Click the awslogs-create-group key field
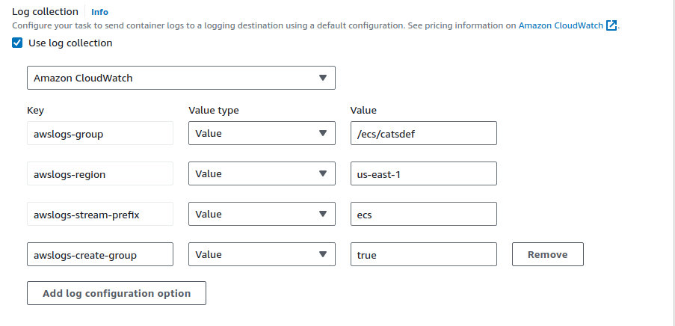Image resolution: width=675 pixels, height=326 pixels. [x=100, y=255]
